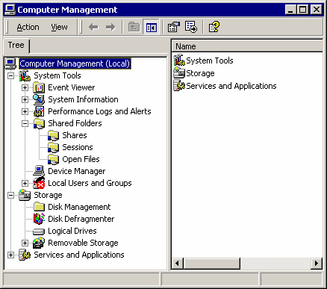327x289 pixels.
Task: Click the Disk Management icon
Action: pyautogui.click(x=39, y=207)
